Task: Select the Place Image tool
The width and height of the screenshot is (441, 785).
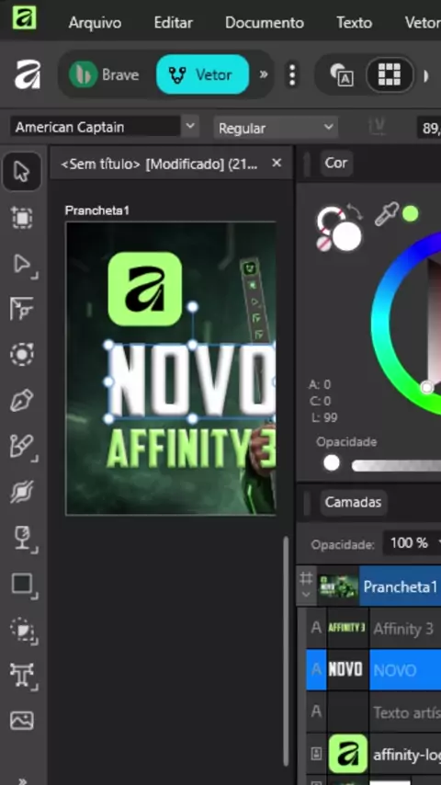Action: click(x=22, y=720)
